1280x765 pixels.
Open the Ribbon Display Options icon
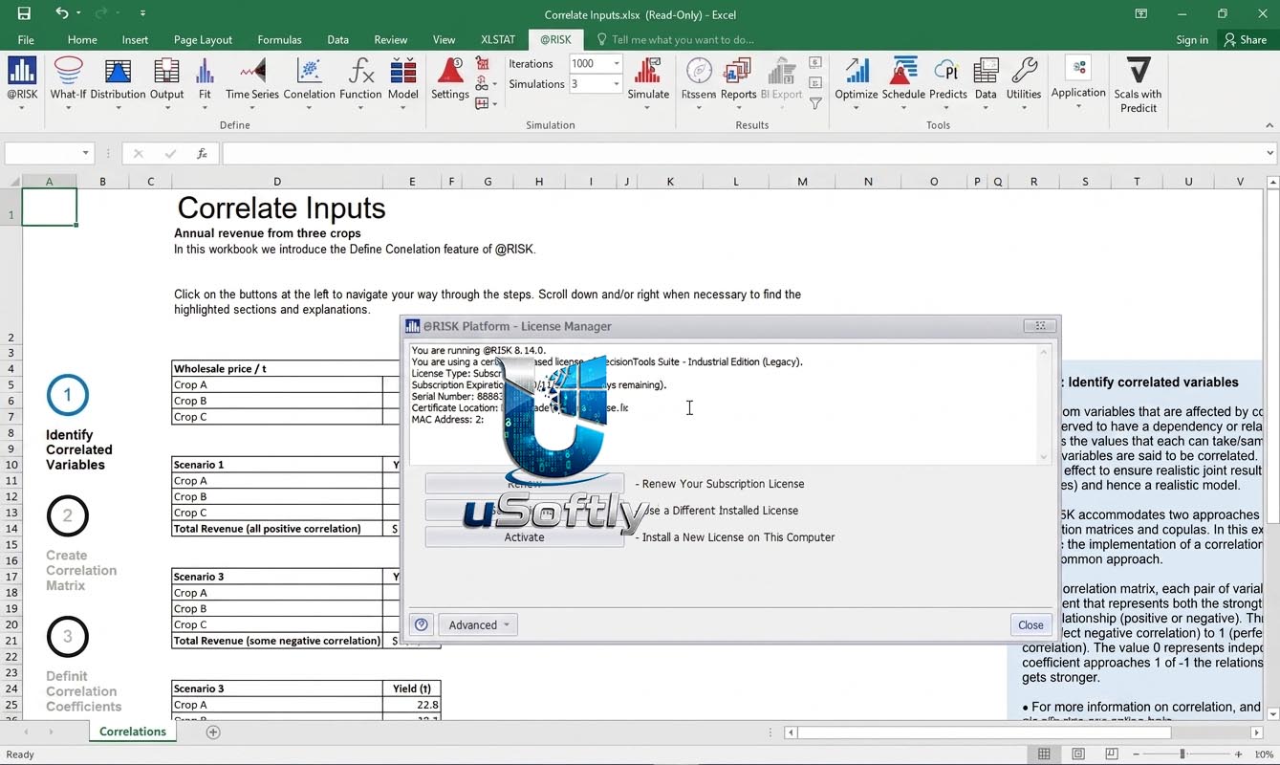coord(1141,13)
